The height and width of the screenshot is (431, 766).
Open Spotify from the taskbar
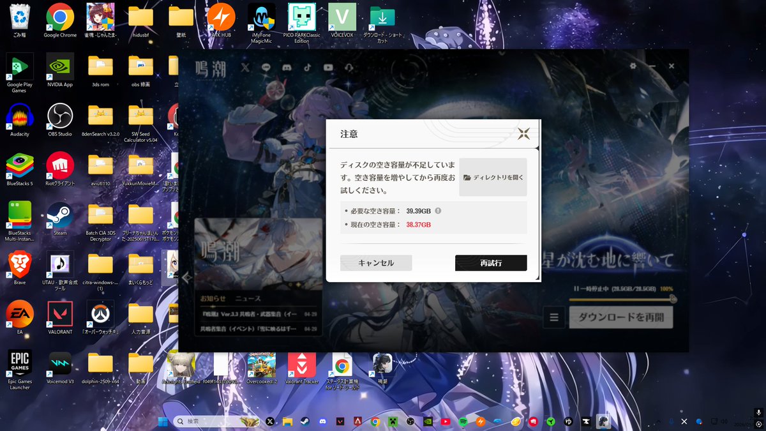[463, 421]
